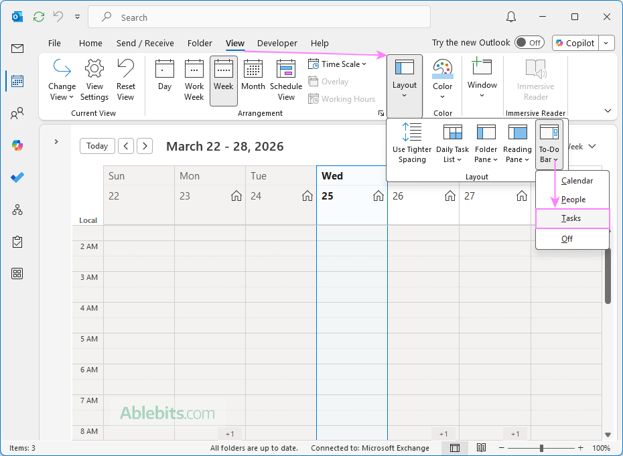This screenshot has width=623, height=456.
Task: Adjust the zoom slider in the status bar
Action: pyautogui.click(x=541, y=447)
